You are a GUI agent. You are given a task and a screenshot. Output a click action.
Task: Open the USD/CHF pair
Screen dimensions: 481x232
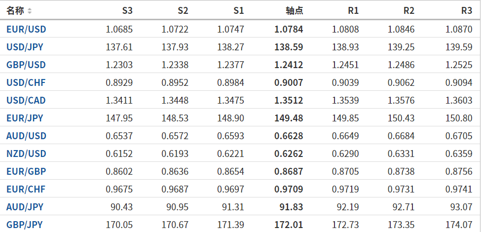coord(26,82)
